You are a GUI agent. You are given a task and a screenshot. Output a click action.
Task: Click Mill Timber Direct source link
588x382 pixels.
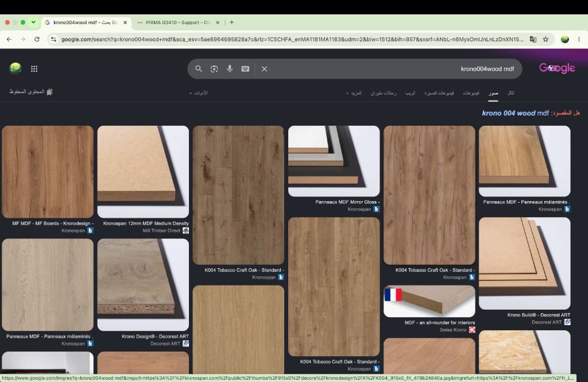(161, 231)
